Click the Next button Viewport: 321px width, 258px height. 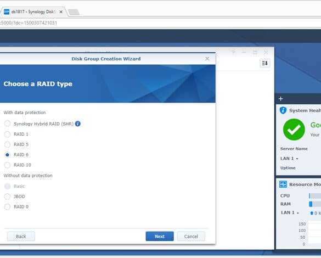coord(160,236)
